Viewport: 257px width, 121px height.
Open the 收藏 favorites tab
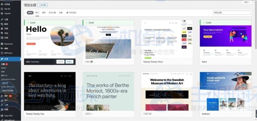(x=61, y=13)
